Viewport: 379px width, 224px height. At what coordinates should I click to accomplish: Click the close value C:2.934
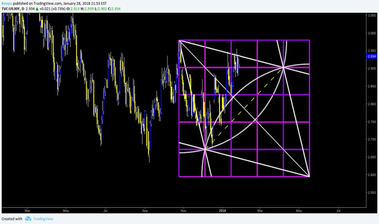(114, 9)
